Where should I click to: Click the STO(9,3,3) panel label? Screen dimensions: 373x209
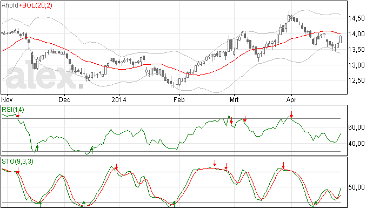point(18,161)
